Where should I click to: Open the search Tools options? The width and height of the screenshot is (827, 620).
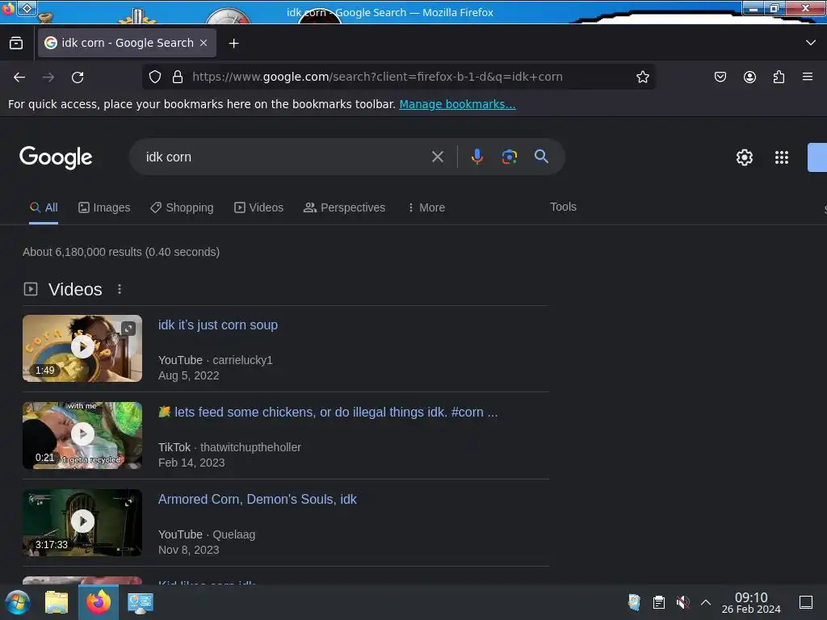click(x=563, y=207)
